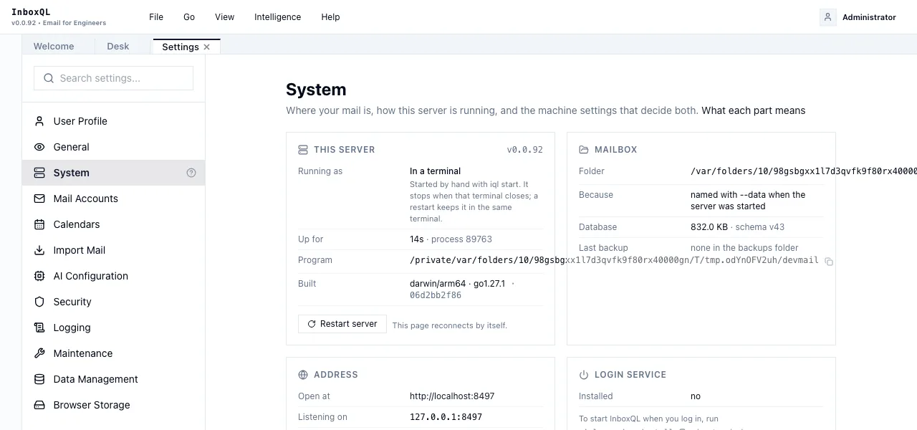This screenshot has height=430, width=917.
Task: Click the InboxQL app logo text
Action: 31,12
